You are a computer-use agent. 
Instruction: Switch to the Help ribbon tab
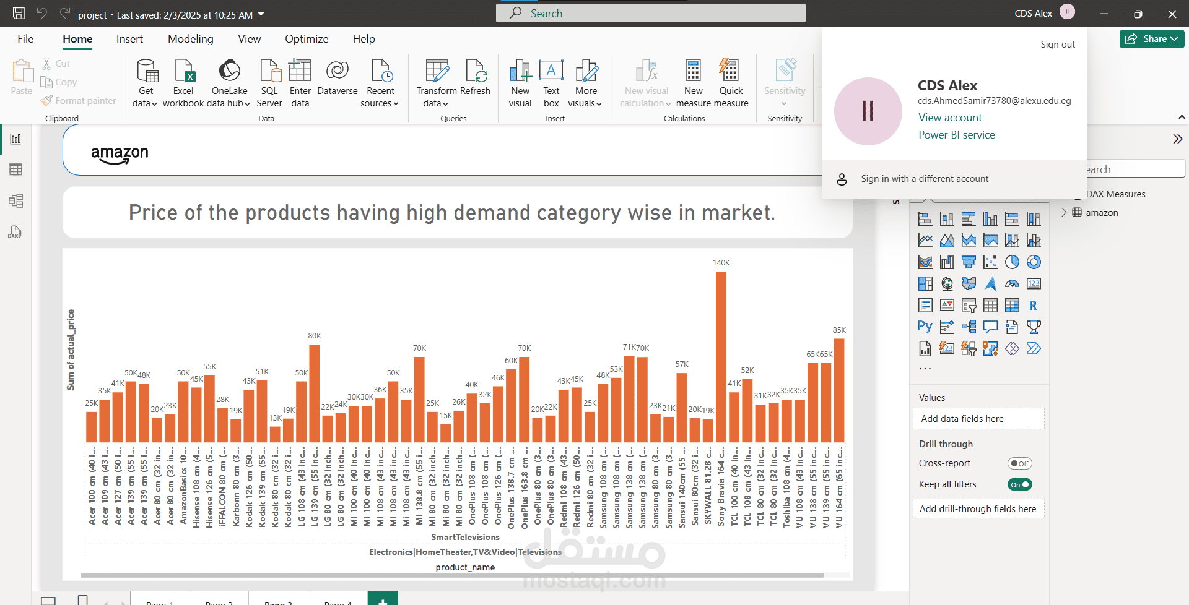click(364, 39)
